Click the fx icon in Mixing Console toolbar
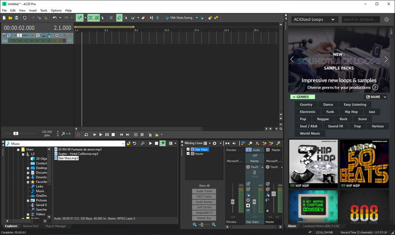 coord(257,143)
